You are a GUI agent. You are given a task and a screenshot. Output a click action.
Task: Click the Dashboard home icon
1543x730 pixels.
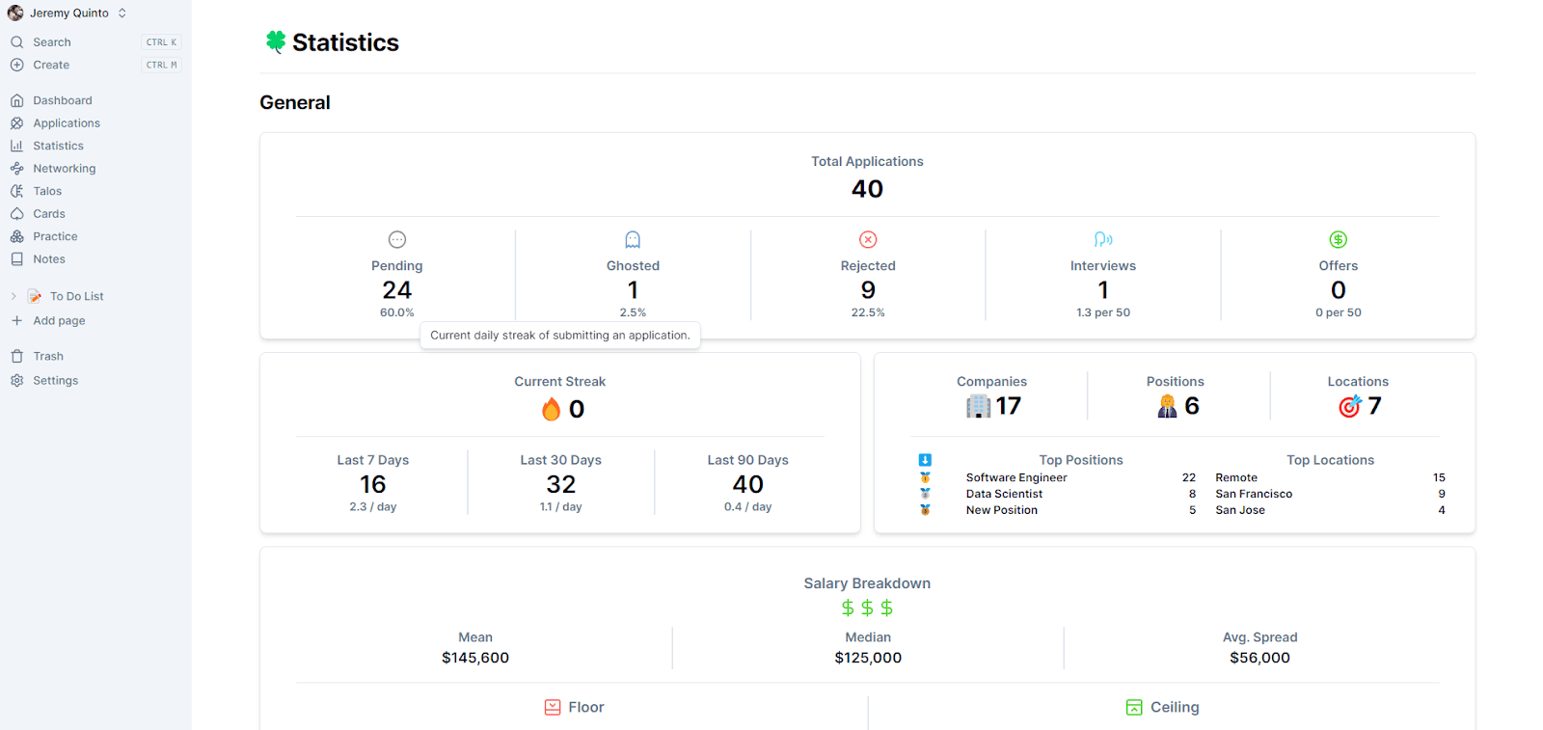click(17, 100)
